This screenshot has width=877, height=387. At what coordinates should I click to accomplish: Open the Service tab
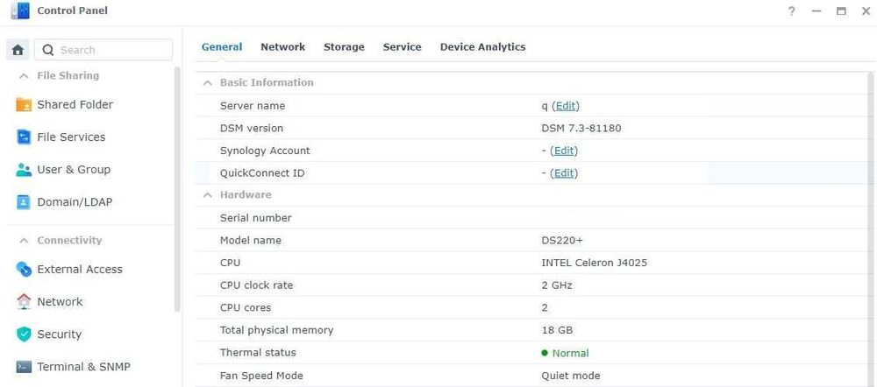402,47
